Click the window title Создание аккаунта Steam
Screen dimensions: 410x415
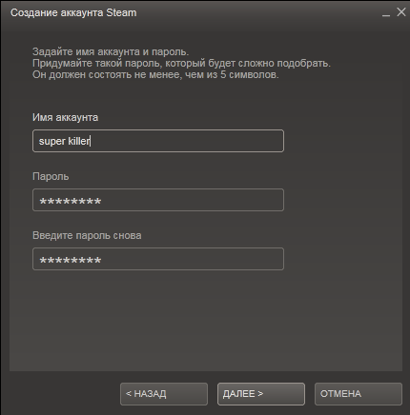click(73, 12)
